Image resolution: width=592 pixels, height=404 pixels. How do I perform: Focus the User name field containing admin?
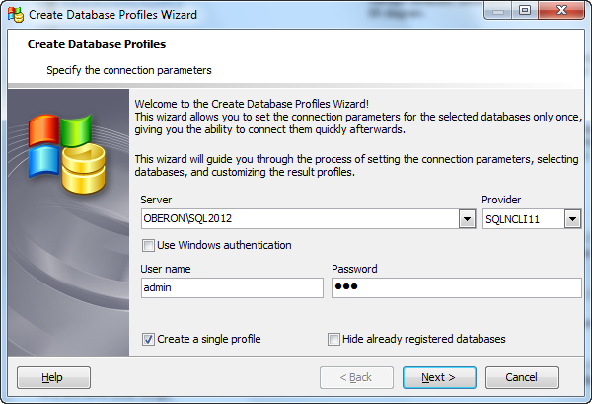pos(232,288)
